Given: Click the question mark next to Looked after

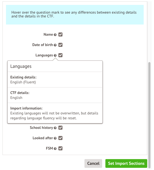Looking at the screenshot, I should tap(55, 138).
